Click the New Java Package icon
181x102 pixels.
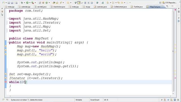pos(43,3)
